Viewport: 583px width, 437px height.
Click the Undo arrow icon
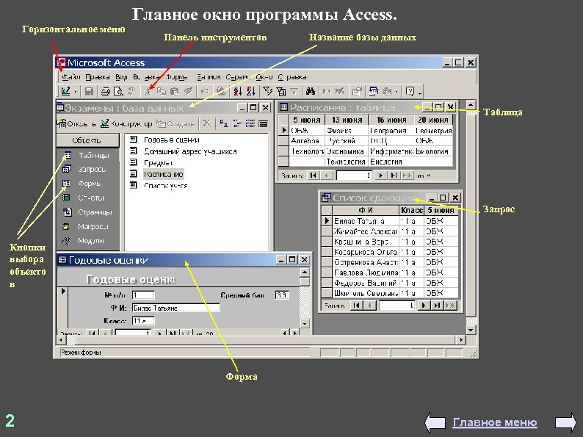coord(205,91)
